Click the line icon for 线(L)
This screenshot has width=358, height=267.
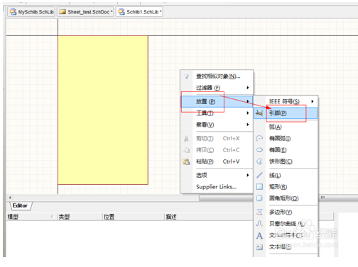pos(259,175)
